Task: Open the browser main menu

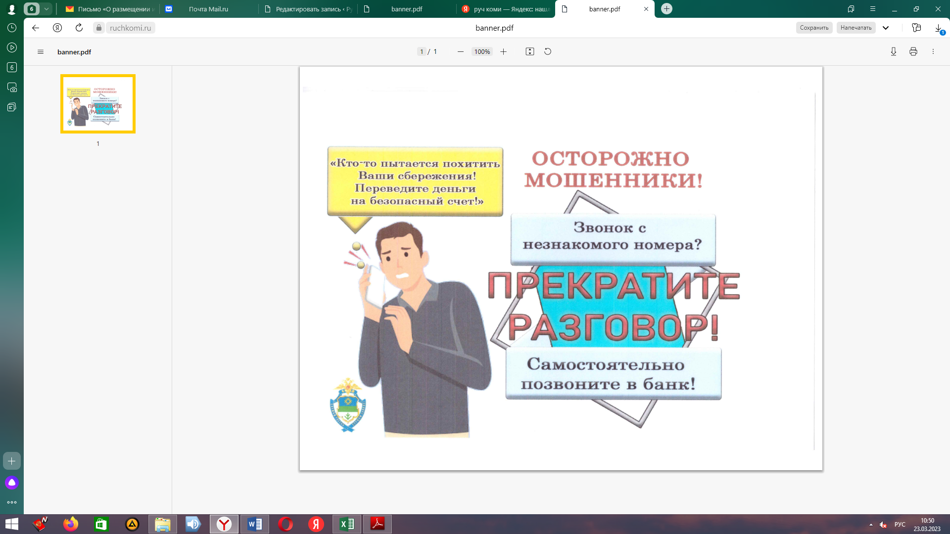Action: pos(873,9)
